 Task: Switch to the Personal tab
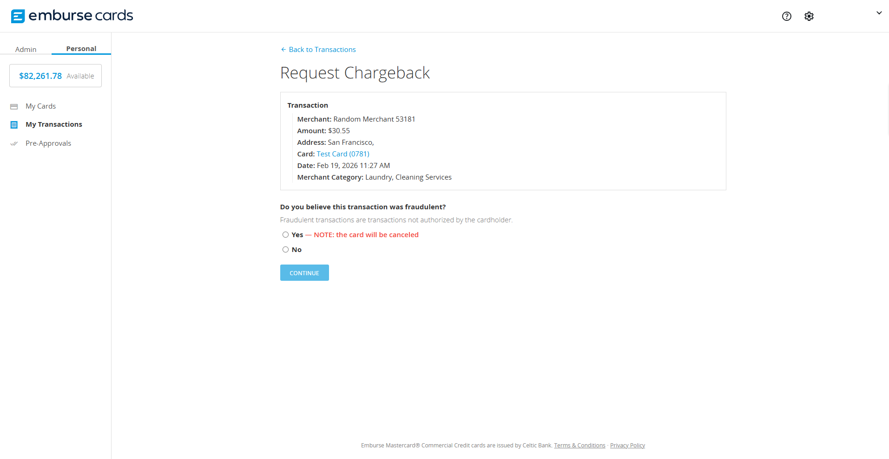(81, 49)
